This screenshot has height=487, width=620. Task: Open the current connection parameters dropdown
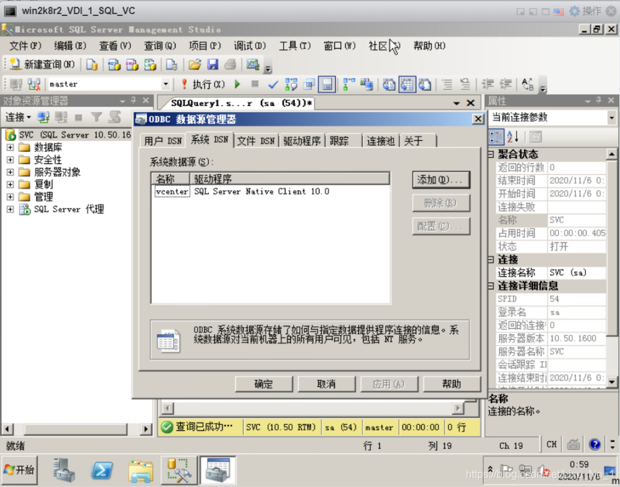click(611, 117)
